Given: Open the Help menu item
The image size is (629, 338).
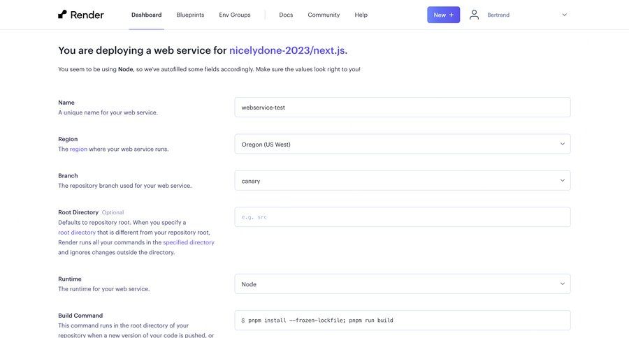Looking at the screenshot, I should click(361, 15).
